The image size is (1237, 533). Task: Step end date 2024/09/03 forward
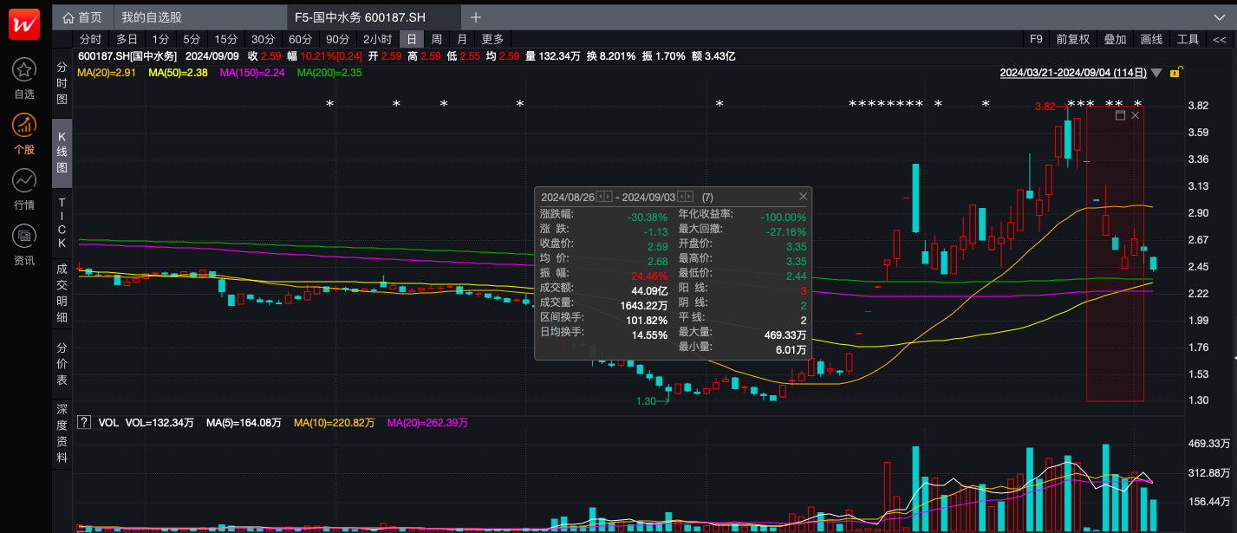pyautogui.click(x=689, y=197)
